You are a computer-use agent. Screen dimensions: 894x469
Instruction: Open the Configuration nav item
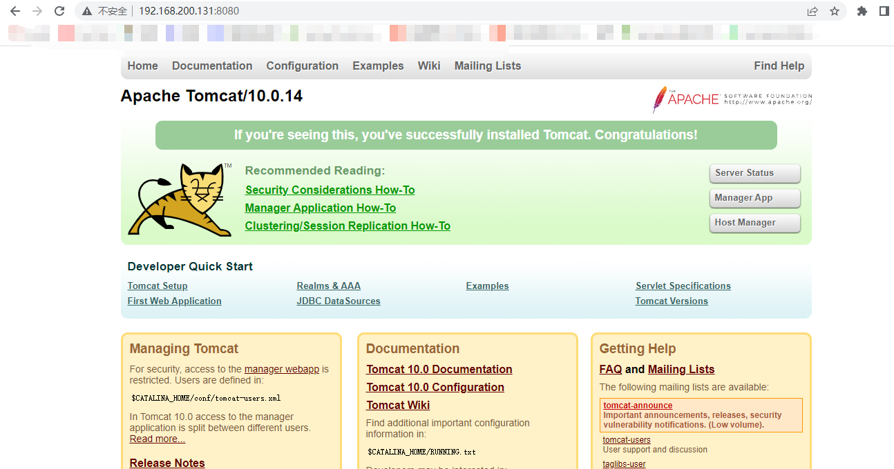pyautogui.click(x=303, y=66)
